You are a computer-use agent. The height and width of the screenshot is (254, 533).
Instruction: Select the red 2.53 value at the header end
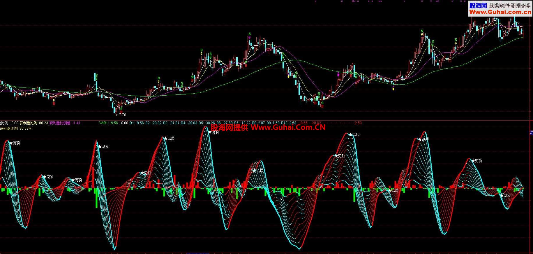(x=358, y=123)
